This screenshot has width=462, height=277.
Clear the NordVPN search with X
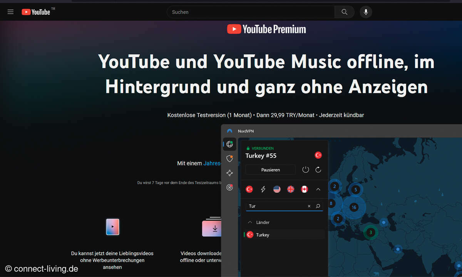(x=309, y=206)
